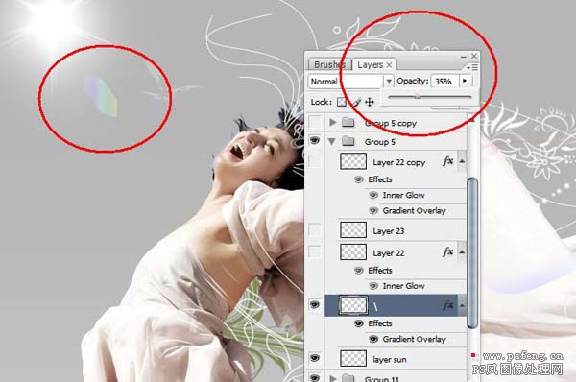The height and width of the screenshot is (382, 576).
Task: Click the Group 5 folder icon
Action: (x=348, y=141)
